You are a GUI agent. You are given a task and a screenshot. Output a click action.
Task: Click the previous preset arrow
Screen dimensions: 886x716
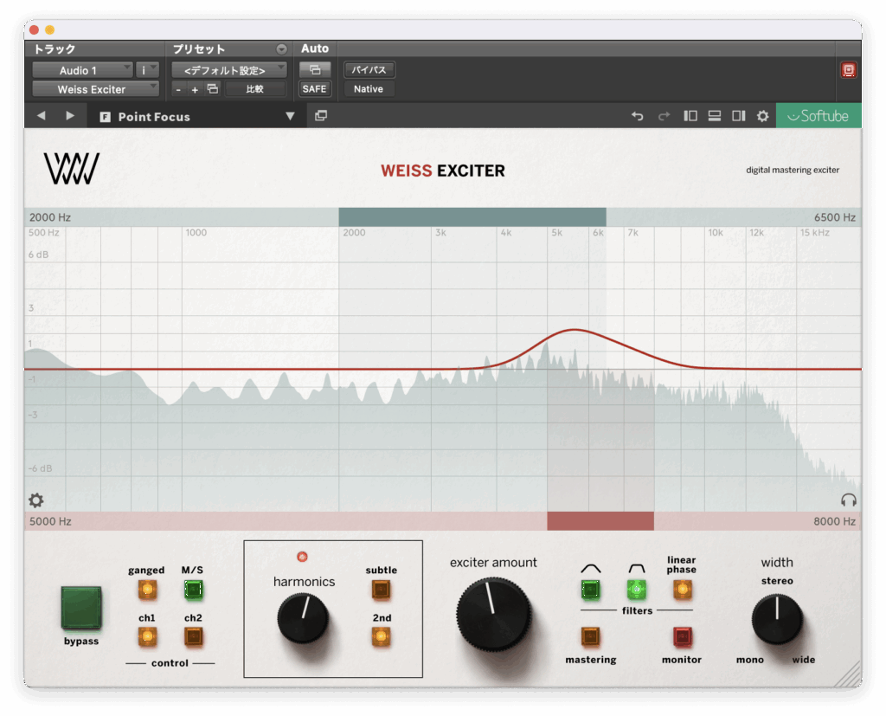(42, 116)
